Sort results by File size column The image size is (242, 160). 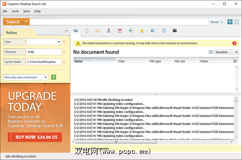pyautogui.click(x=185, y=61)
